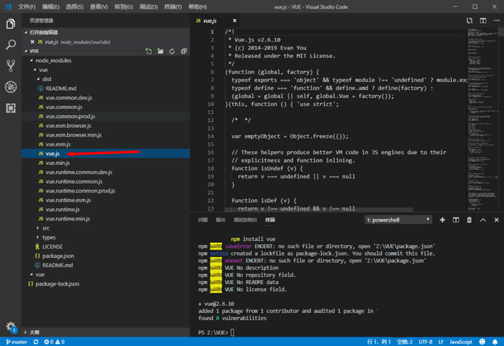Image resolution: width=504 pixels, height=346 pixels.
Task: Kill the terminal with trash icon
Action: point(469,220)
